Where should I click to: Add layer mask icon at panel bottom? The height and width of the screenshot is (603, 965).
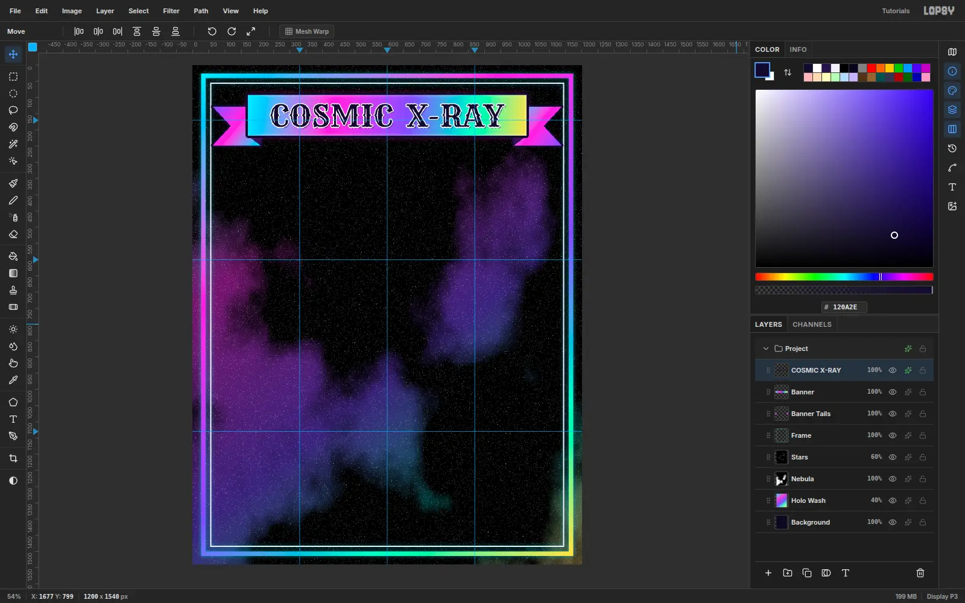click(826, 573)
